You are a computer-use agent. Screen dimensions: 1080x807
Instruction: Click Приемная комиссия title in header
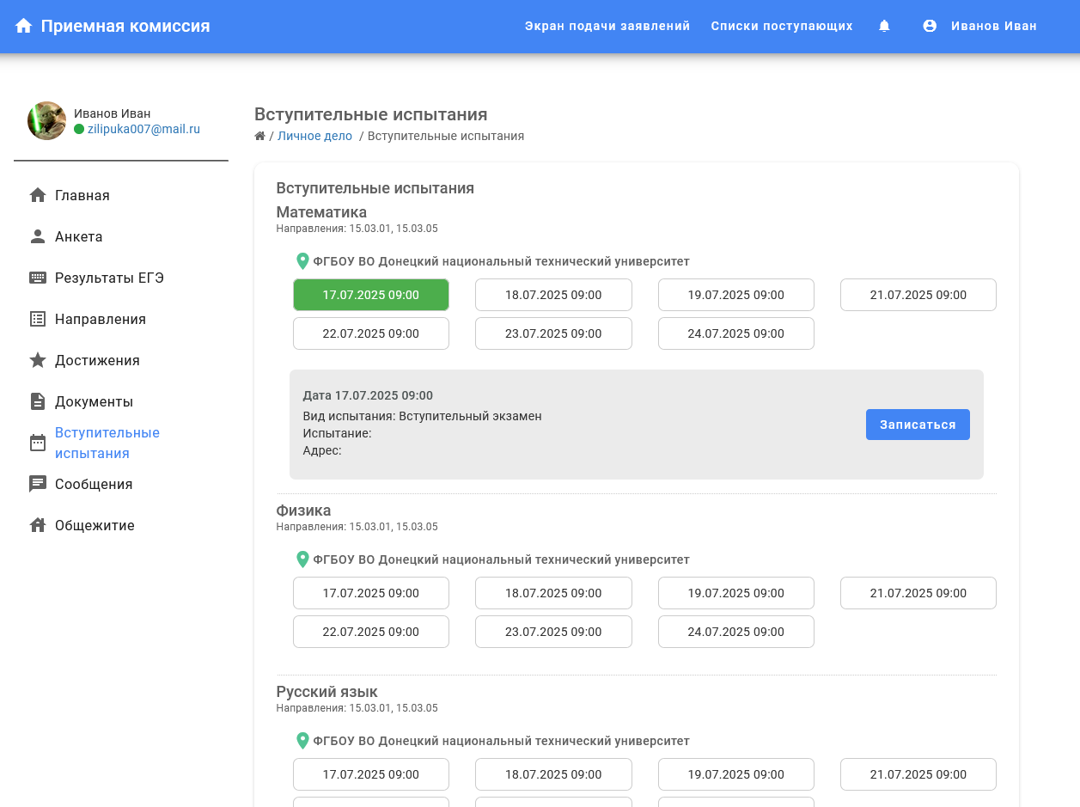coord(125,26)
